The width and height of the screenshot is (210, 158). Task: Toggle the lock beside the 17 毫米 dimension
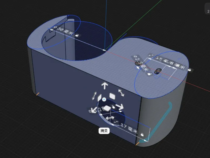(x=142, y=134)
